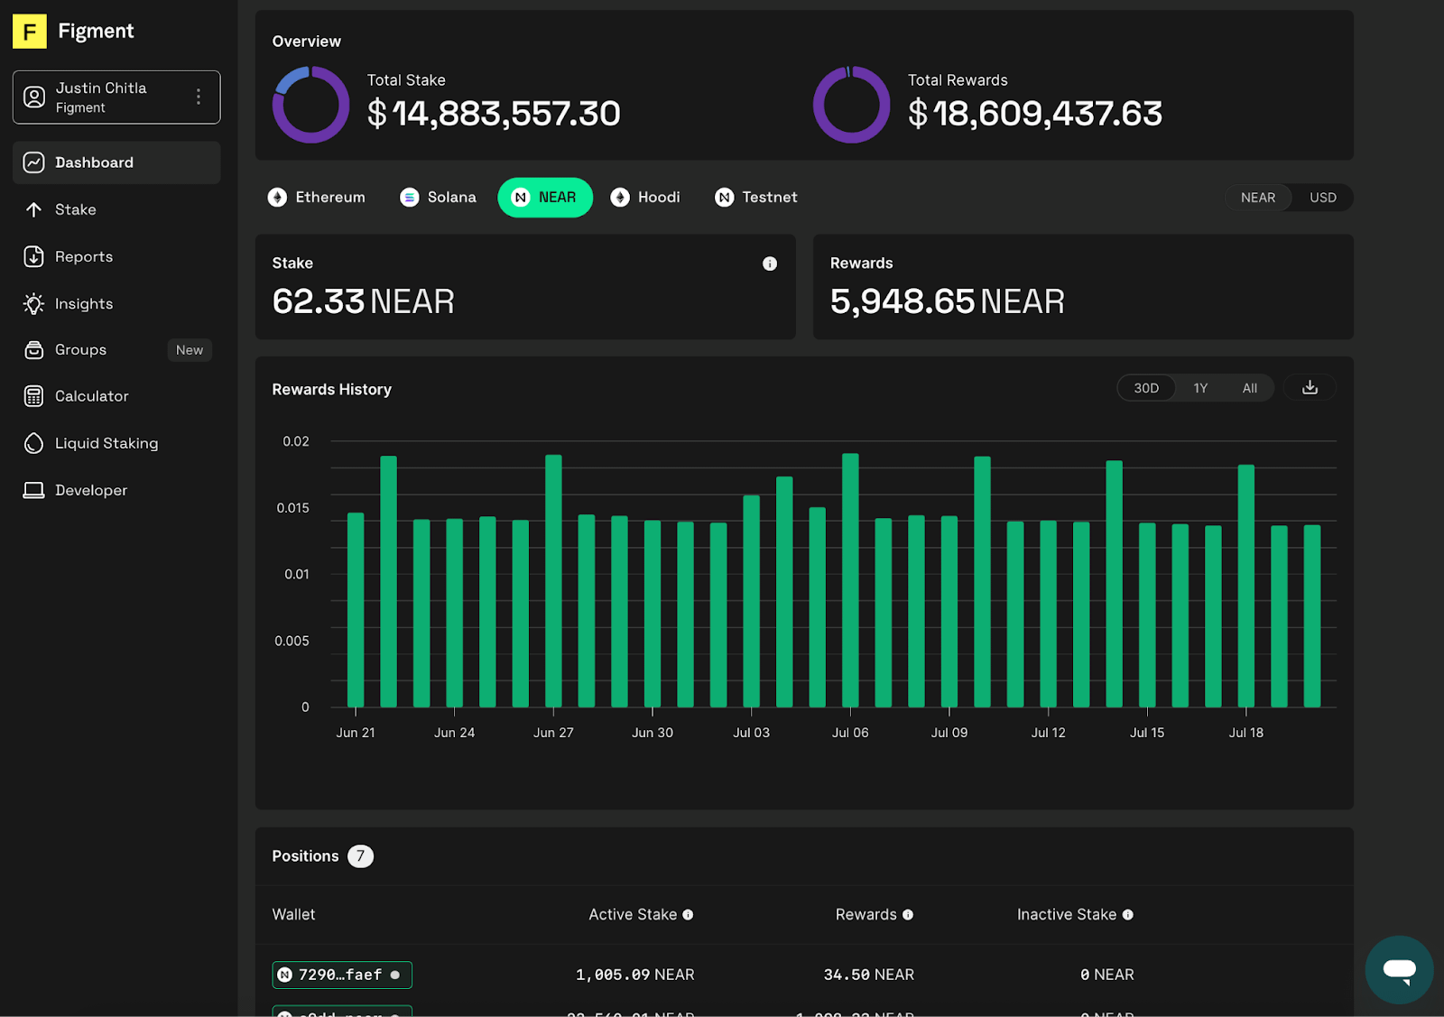This screenshot has width=1444, height=1017.
Task: Open the Insights sidebar page
Action: coord(116,303)
